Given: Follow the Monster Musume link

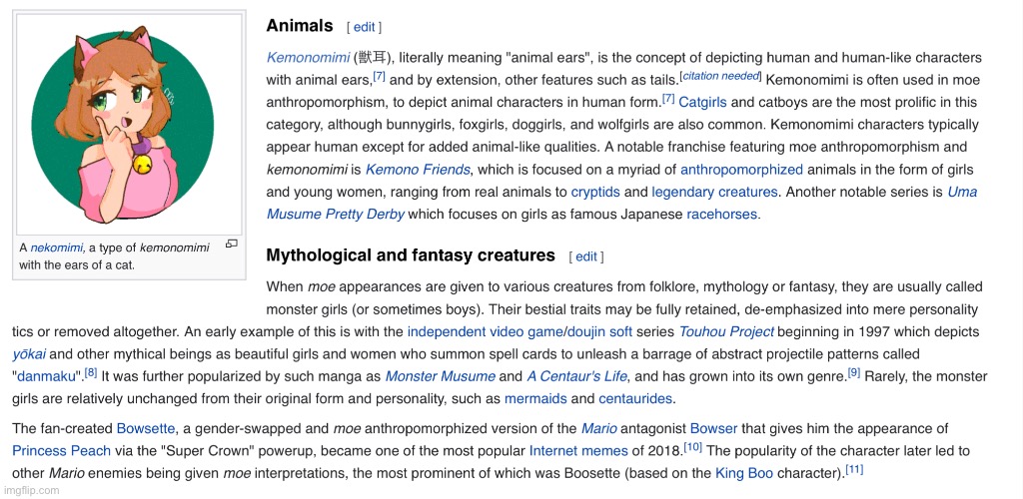Looking at the screenshot, I should [440, 376].
